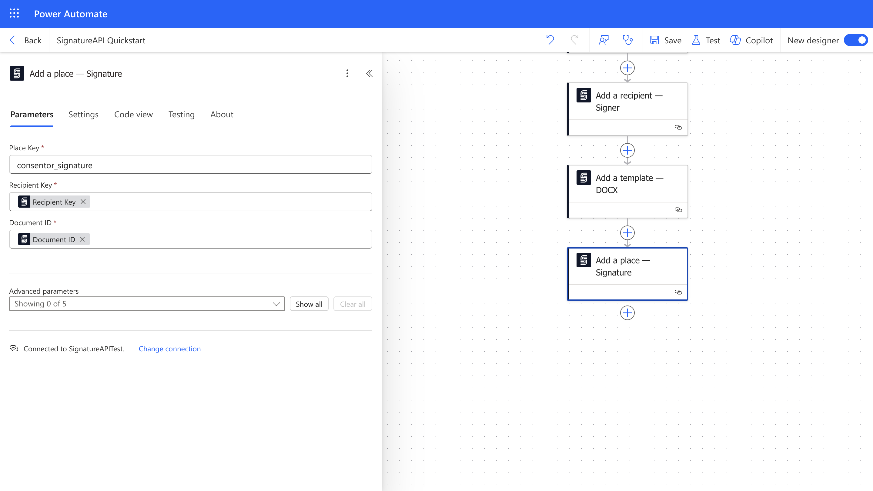This screenshot has width=873, height=491.
Task: Toggle the New designer switch off
Action: pos(855,40)
